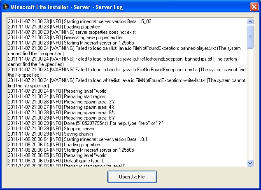Click the 'Default game type: 0' line
This screenshot has width=261, height=190.
click(56, 161)
